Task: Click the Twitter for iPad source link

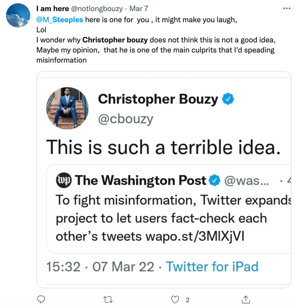Action: tap(212, 266)
